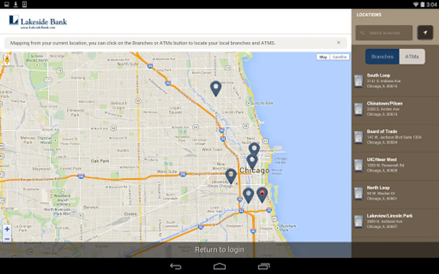Zoom out with the map minus button
The image size is (439, 274).
(7, 239)
